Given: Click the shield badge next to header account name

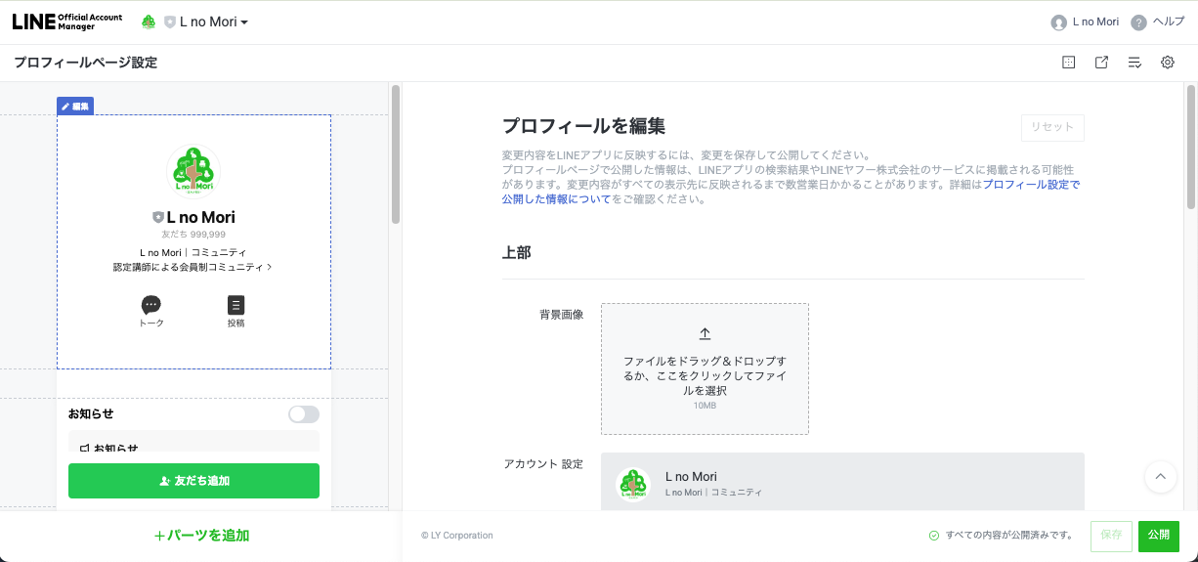Looking at the screenshot, I should click(170, 22).
